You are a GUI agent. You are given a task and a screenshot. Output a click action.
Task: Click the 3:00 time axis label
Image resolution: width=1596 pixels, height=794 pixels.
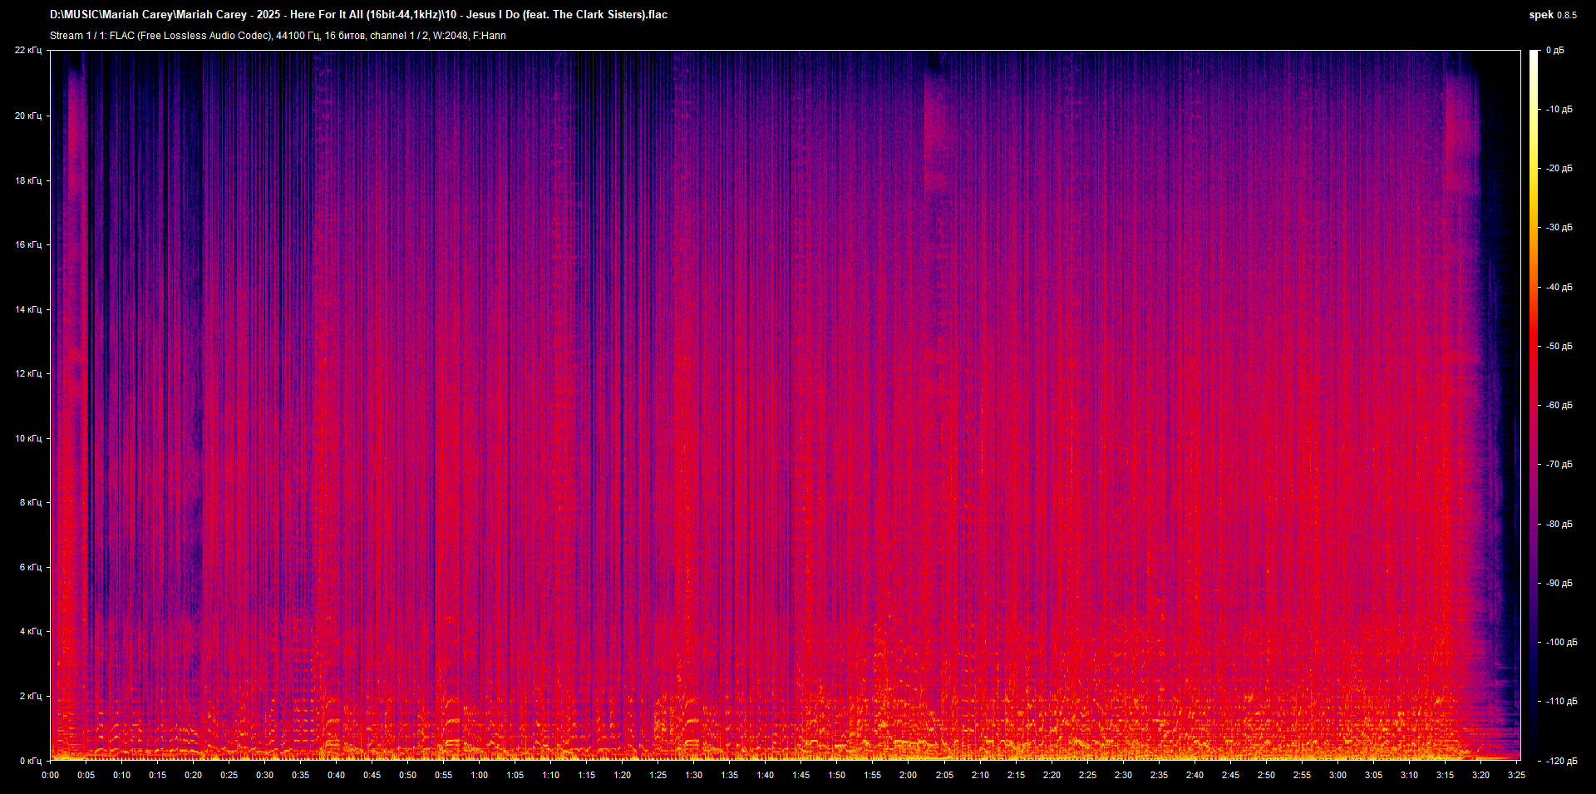(x=1337, y=775)
